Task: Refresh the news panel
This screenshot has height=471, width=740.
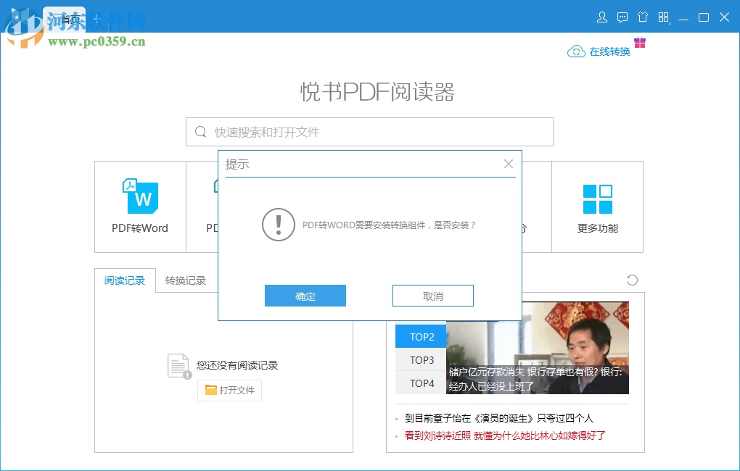Action: click(632, 280)
